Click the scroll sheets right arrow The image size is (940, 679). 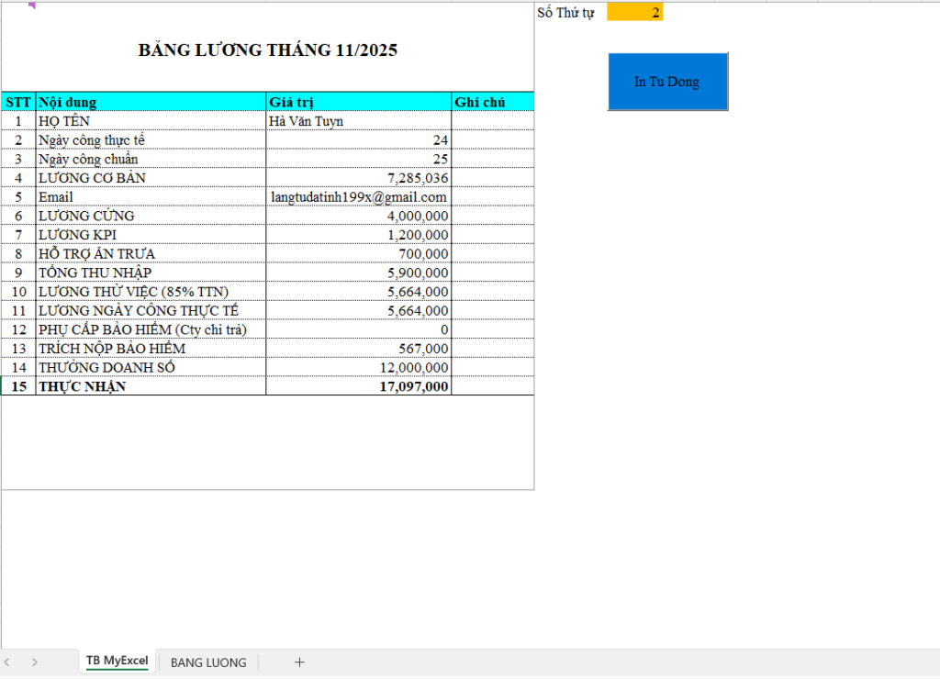click(35, 662)
